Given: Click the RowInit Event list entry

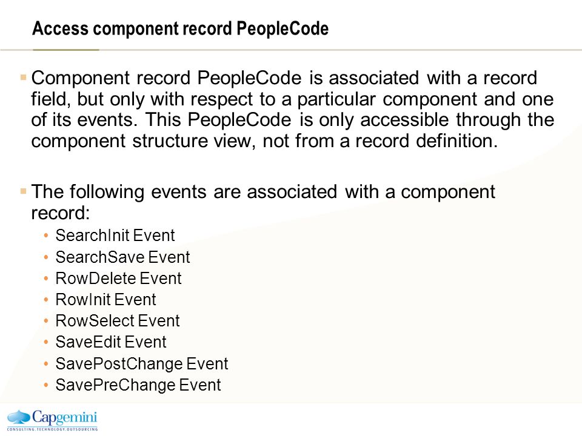Looking at the screenshot, I should [x=105, y=300].
